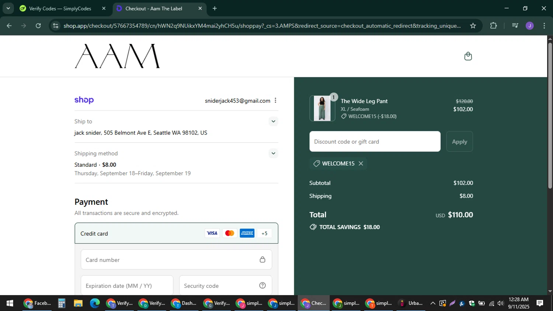Viewport: 553px width, 311px height.
Task: Open the Calculator from the taskbar
Action: pyautogui.click(x=62, y=303)
